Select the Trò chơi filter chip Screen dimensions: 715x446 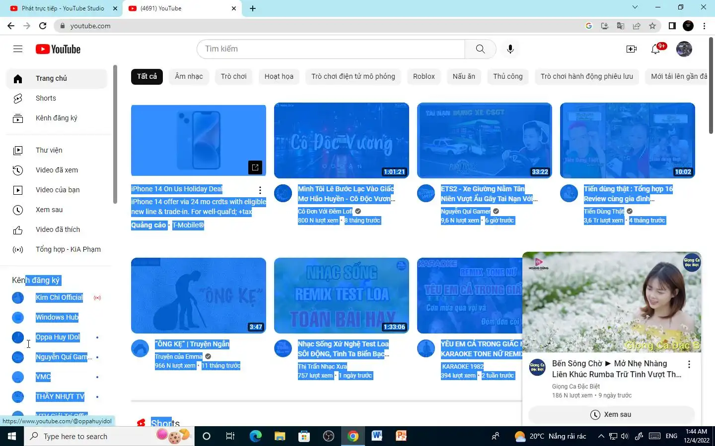point(234,76)
